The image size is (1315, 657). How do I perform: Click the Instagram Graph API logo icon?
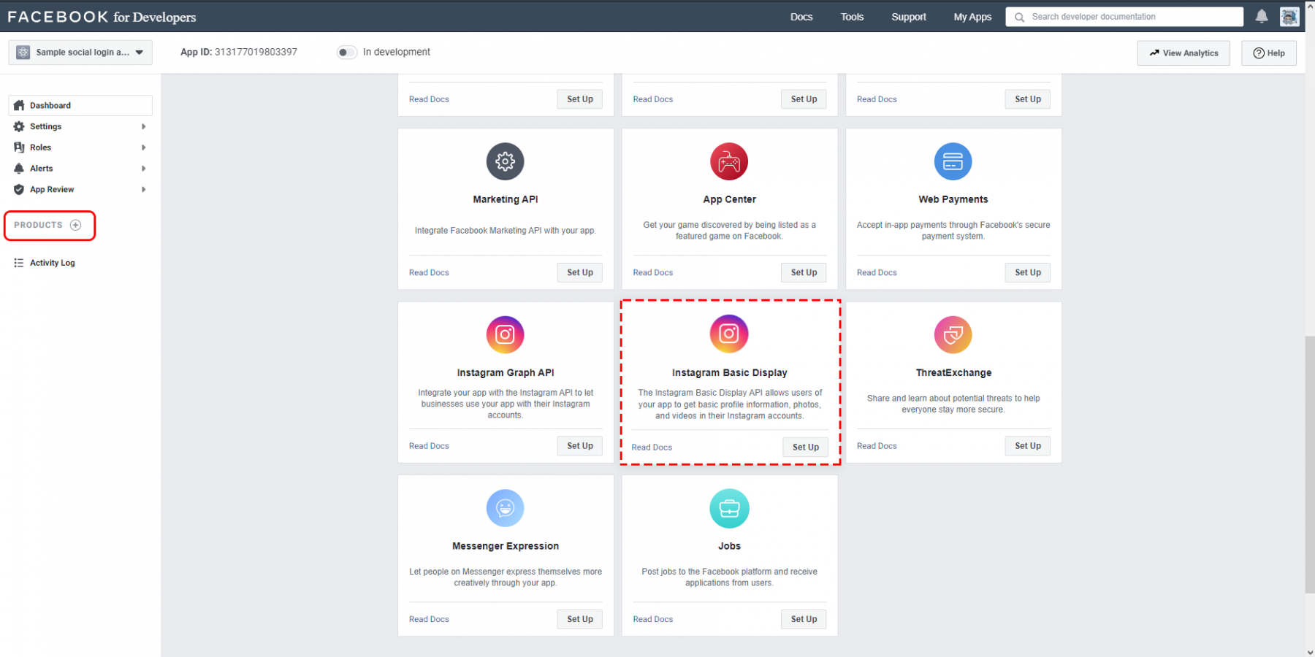pyautogui.click(x=506, y=334)
